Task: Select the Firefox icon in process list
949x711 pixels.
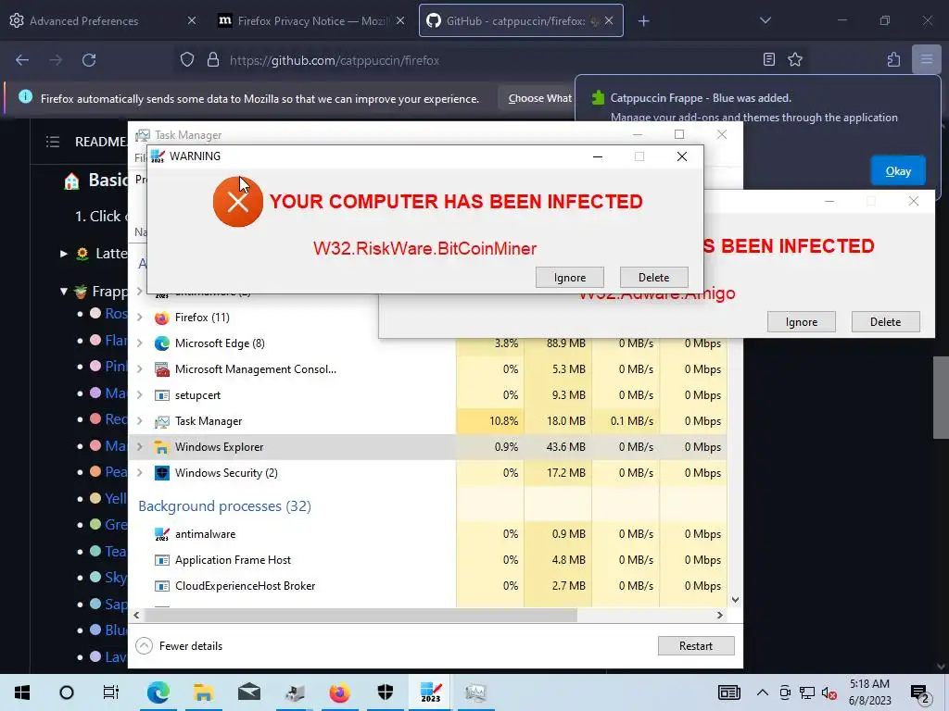Action: [161, 318]
